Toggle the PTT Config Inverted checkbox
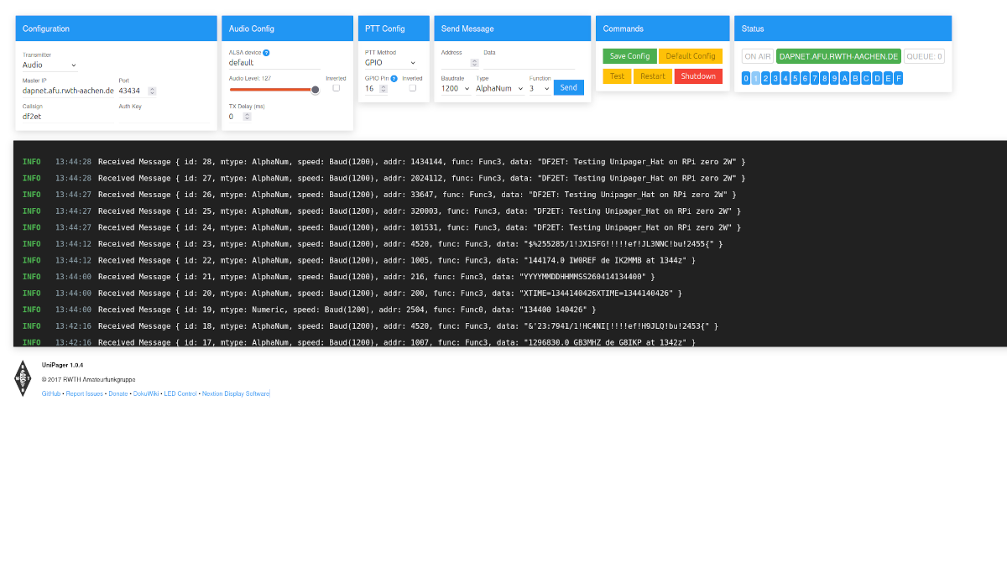 [x=412, y=87]
